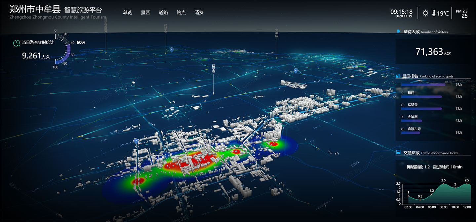Screen dimensions: 476x222
Task: Click the 火神庙 marker label on the map
Action: coord(277,33)
